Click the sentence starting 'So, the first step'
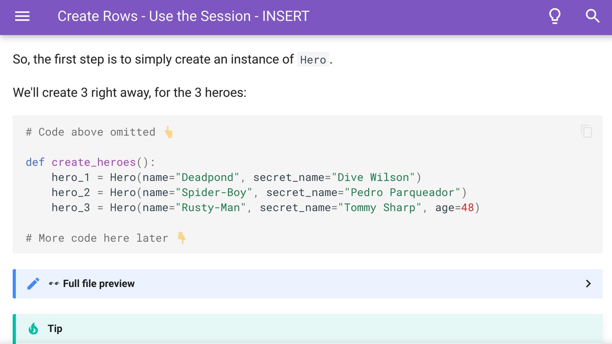The image size is (612, 344). pyautogui.click(x=172, y=60)
